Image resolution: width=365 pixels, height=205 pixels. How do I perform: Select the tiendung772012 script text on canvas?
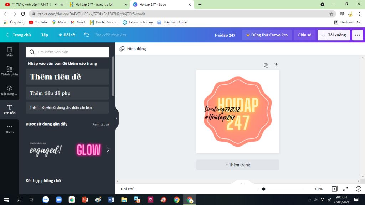(x=222, y=109)
